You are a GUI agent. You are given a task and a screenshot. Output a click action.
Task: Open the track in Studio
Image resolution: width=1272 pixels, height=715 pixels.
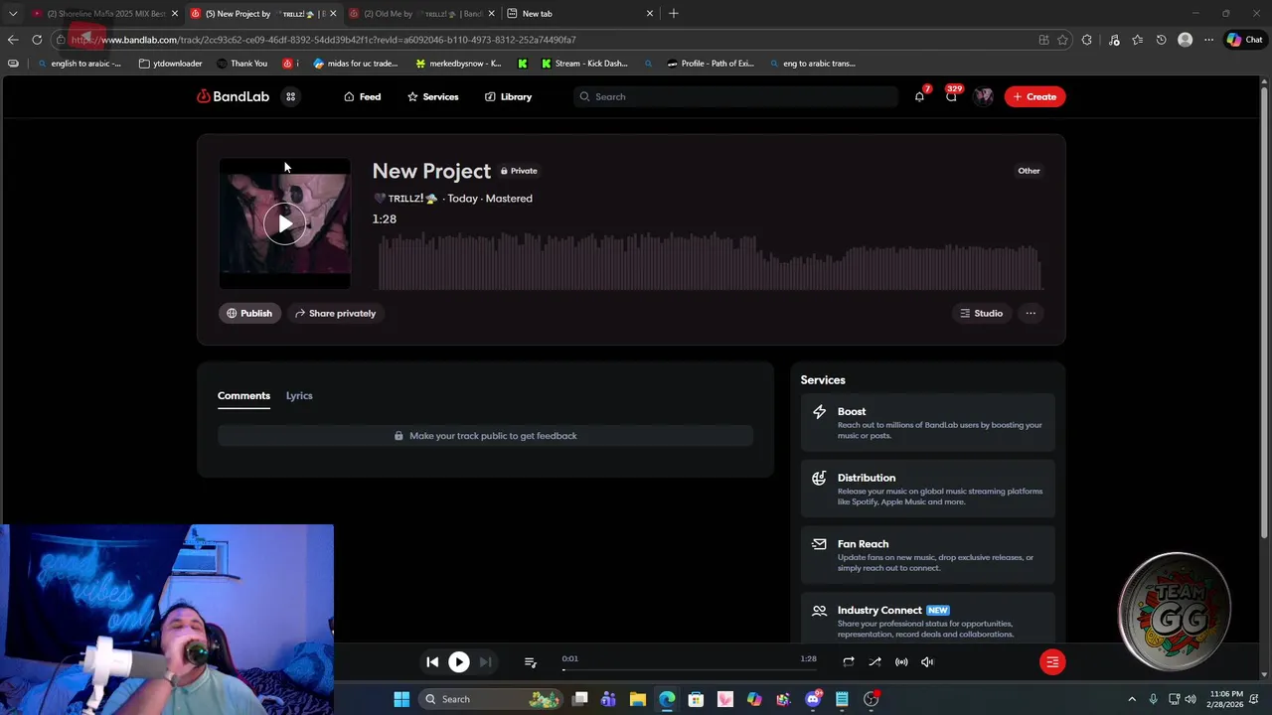click(981, 313)
